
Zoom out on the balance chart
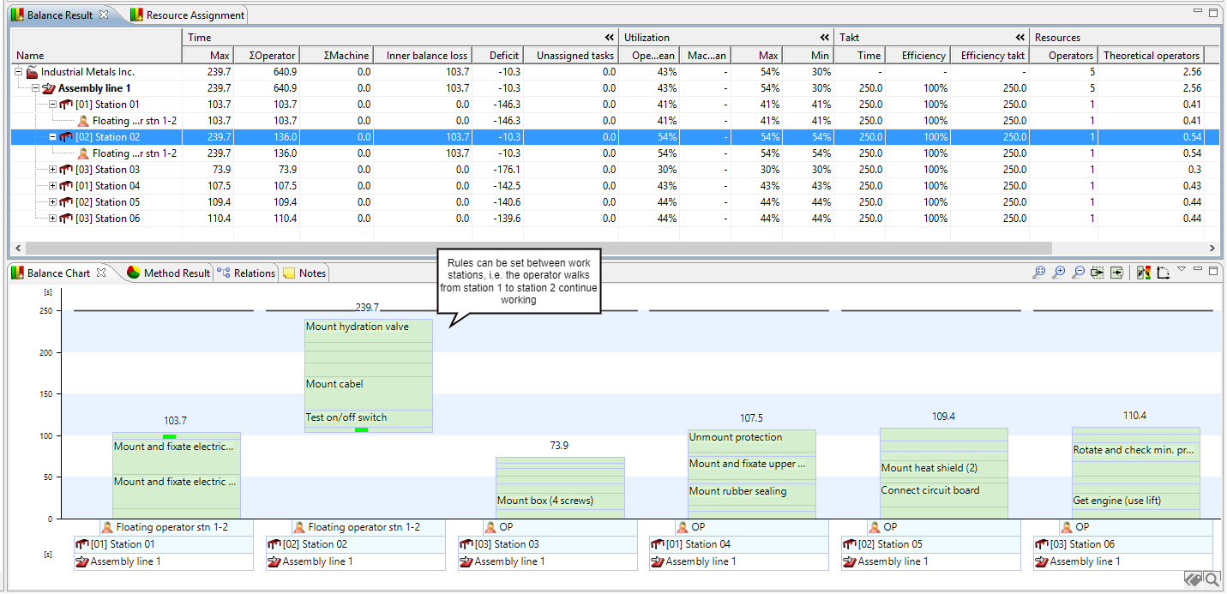[x=1079, y=273]
